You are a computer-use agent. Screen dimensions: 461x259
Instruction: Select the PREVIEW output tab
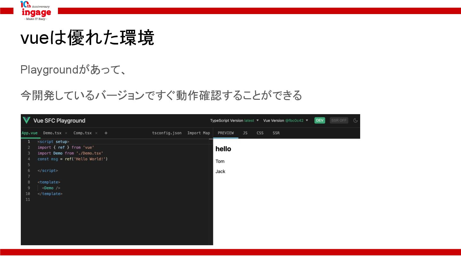[x=226, y=133]
